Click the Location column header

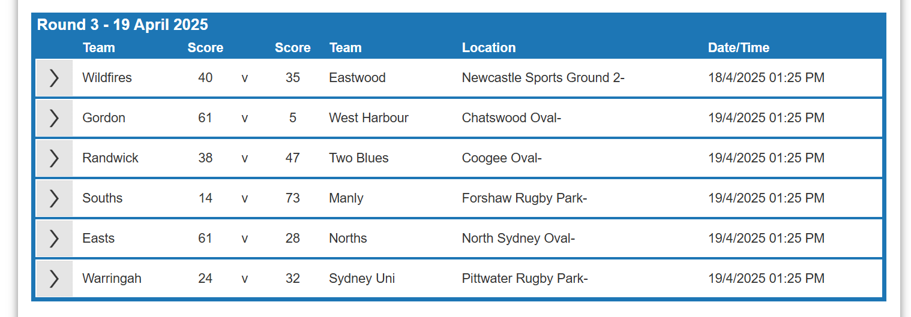[x=489, y=48]
